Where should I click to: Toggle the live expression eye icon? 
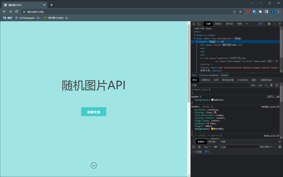[x=216, y=147]
